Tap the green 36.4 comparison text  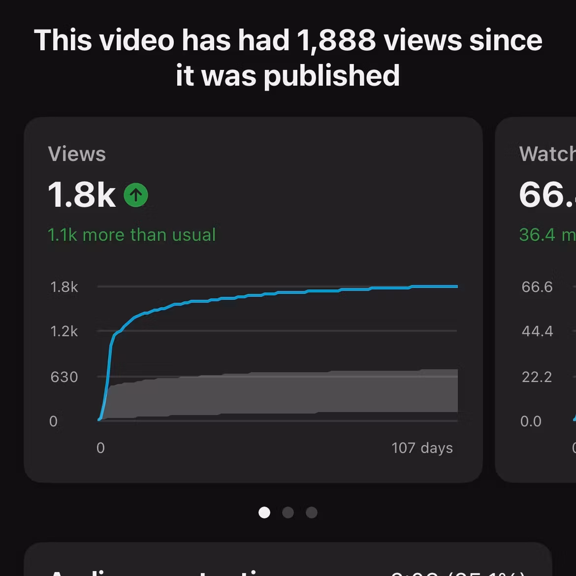point(547,235)
